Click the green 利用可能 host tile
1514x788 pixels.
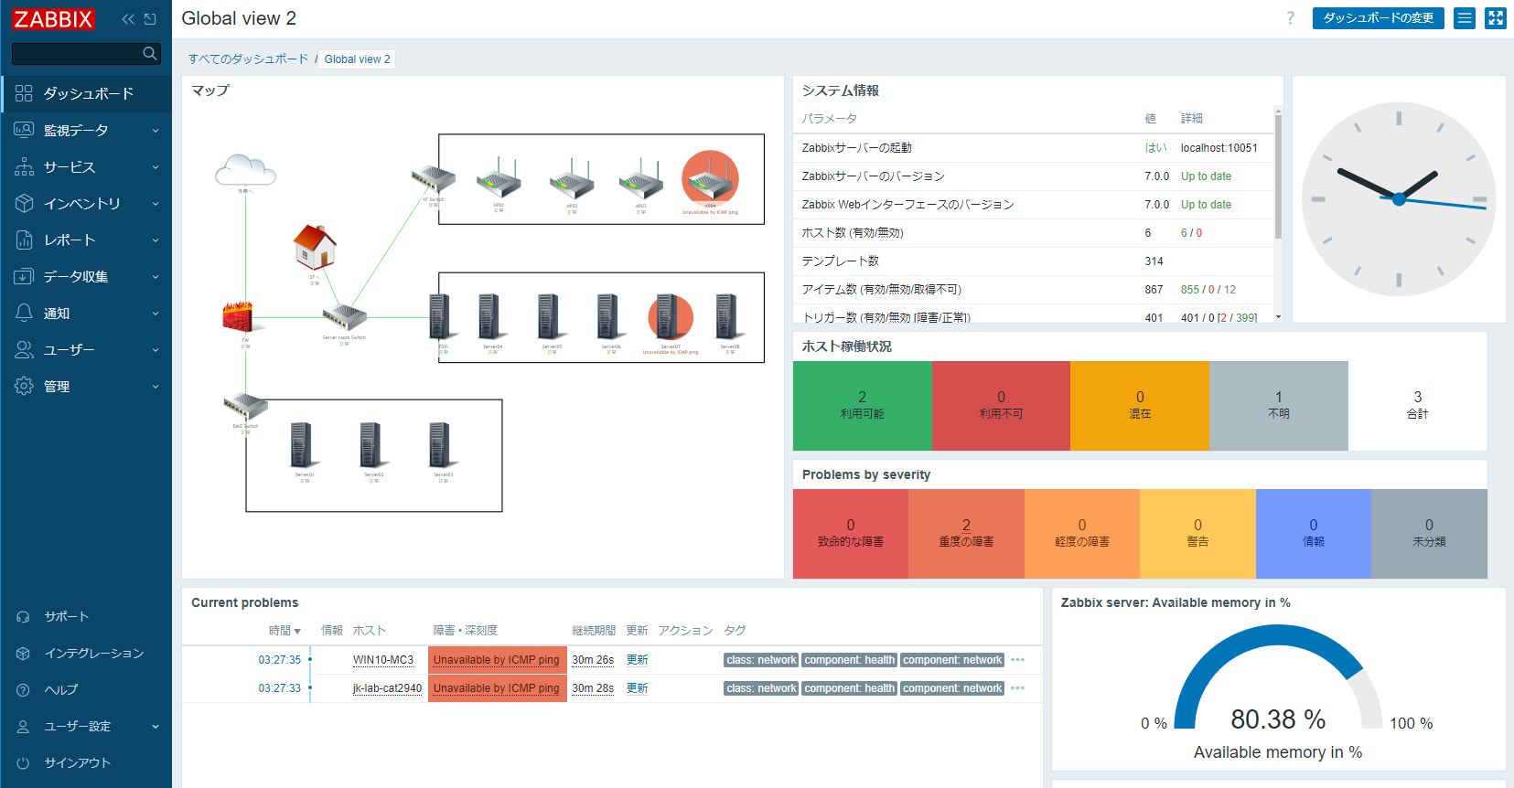click(863, 406)
